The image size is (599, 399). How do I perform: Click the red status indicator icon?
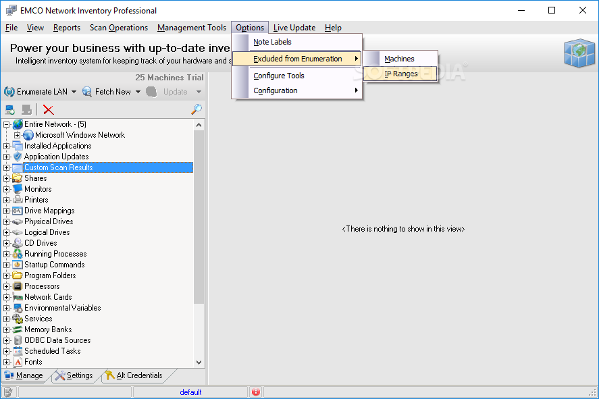click(255, 392)
